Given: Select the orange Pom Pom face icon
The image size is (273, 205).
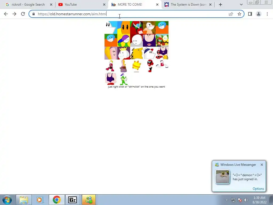Looking at the screenshot, I should click(124, 27).
